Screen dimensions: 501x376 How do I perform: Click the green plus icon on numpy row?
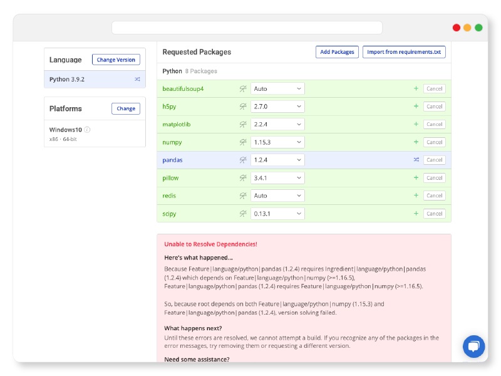(x=415, y=142)
